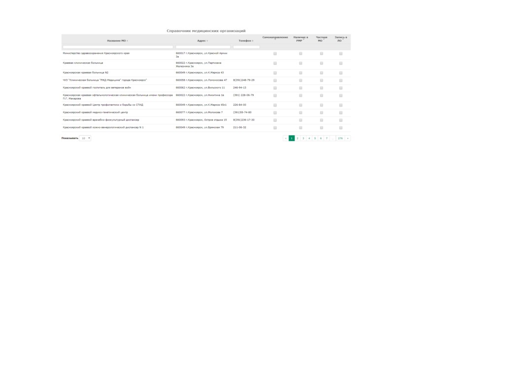The width and height of the screenshot is (530, 374).
Task: Click кожно-венерологический диспансер N 1 name
Action: point(103,127)
